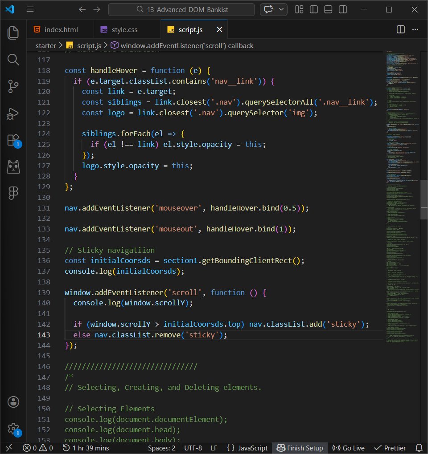Open the editor More Actions ellipsis menu
The image size is (428, 454).
point(415,29)
